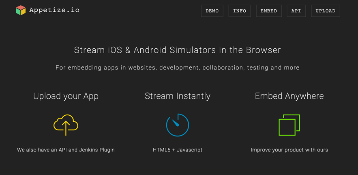The height and width of the screenshot is (175, 358).
Task: Select EMBED in the top navigation
Action: 269,11
